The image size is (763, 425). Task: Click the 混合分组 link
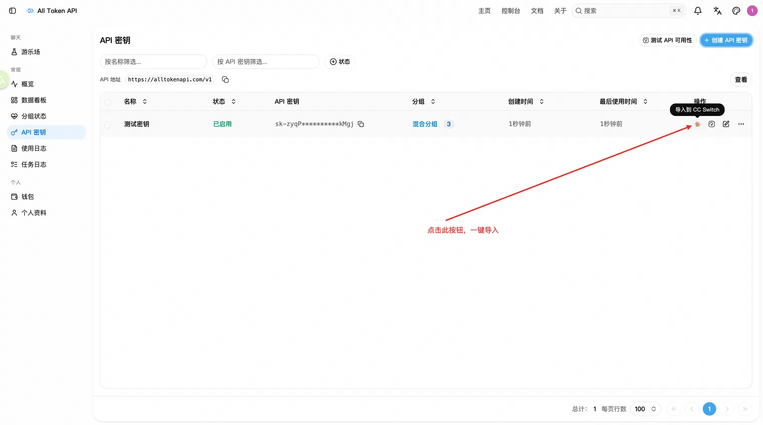[425, 124]
